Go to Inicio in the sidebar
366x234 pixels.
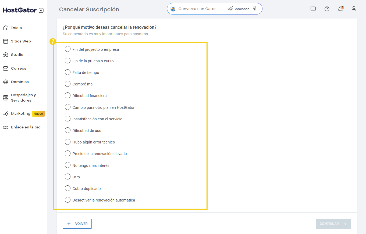tap(16, 28)
